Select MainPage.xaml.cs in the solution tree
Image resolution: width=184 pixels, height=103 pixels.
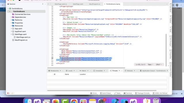click(x=23, y=37)
